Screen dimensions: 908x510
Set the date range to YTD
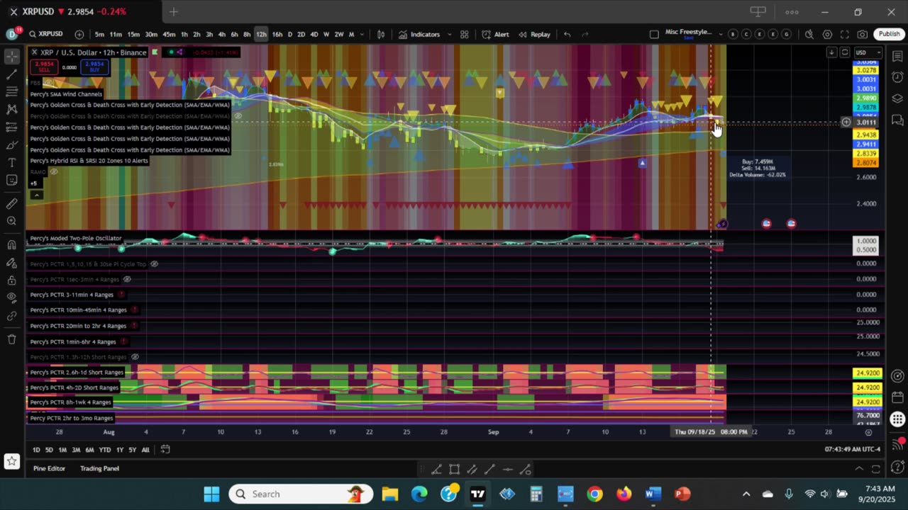104,450
